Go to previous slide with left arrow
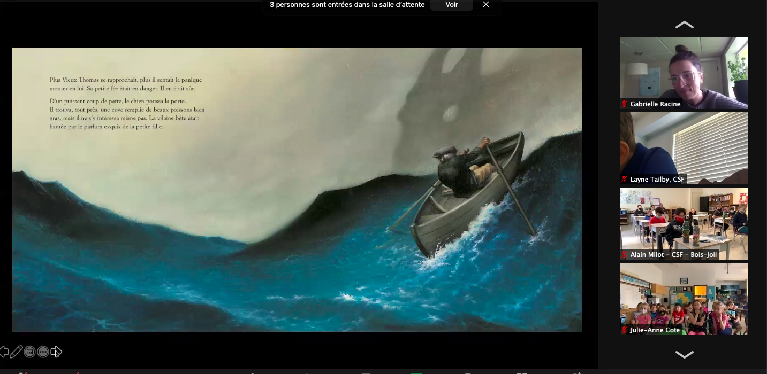 click(4, 352)
